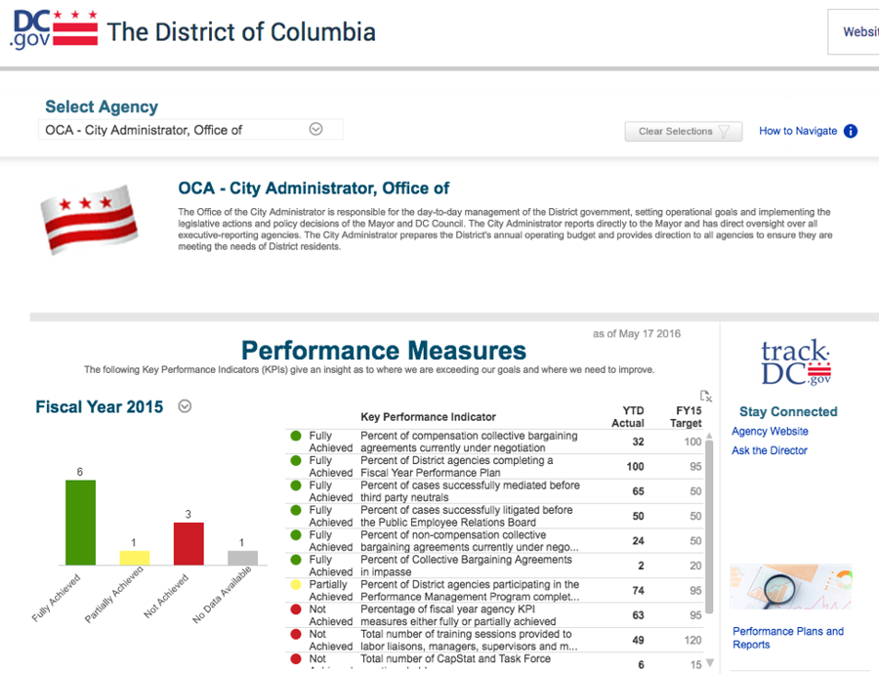Click the DC.gov logo in the header
This screenshot has height=674, width=879.
point(54,29)
